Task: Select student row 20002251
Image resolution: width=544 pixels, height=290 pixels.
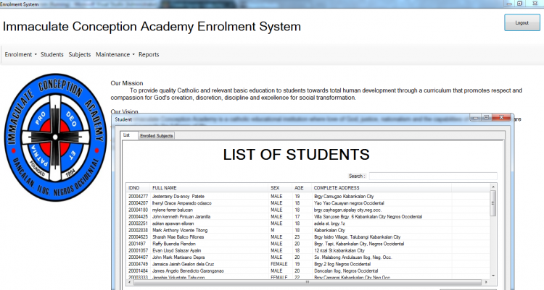Action: 308,223
